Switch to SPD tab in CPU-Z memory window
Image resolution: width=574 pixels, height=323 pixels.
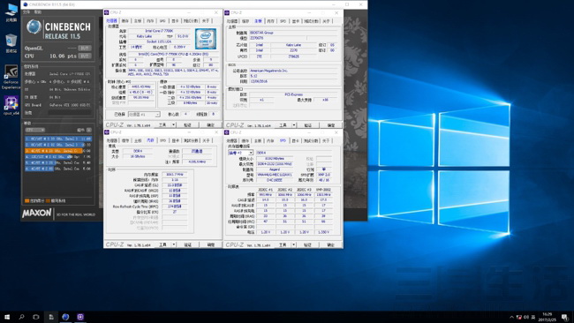click(162, 140)
